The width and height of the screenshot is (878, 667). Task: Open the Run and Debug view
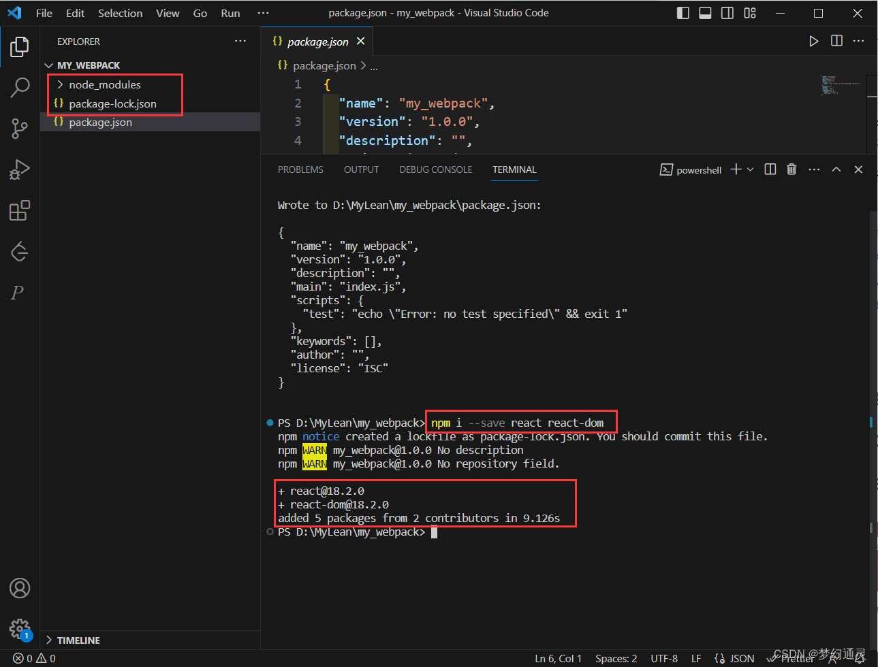pos(20,169)
